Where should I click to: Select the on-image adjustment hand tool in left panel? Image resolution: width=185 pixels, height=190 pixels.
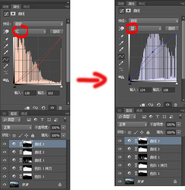pyautogui.click(x=6, y=32)
